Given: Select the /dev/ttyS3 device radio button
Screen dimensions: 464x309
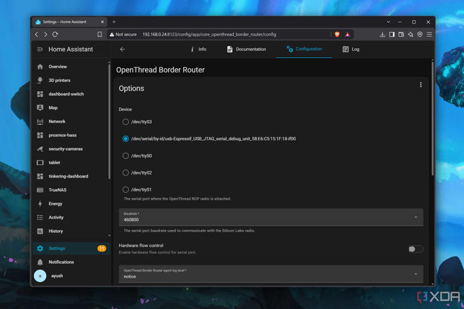Looking at the screenshot, I should tap(126, 122).
